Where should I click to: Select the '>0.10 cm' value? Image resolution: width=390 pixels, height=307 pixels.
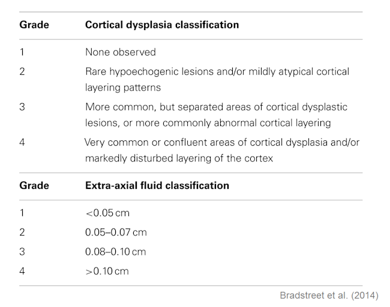[107, 271]
